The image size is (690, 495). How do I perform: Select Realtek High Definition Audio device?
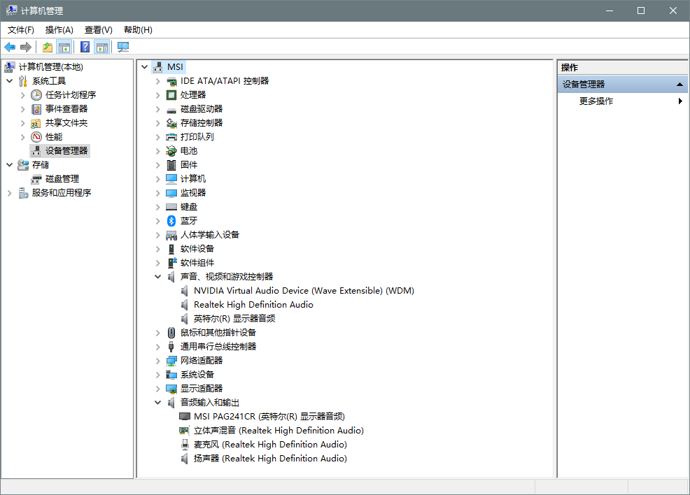tap(253, 305)
